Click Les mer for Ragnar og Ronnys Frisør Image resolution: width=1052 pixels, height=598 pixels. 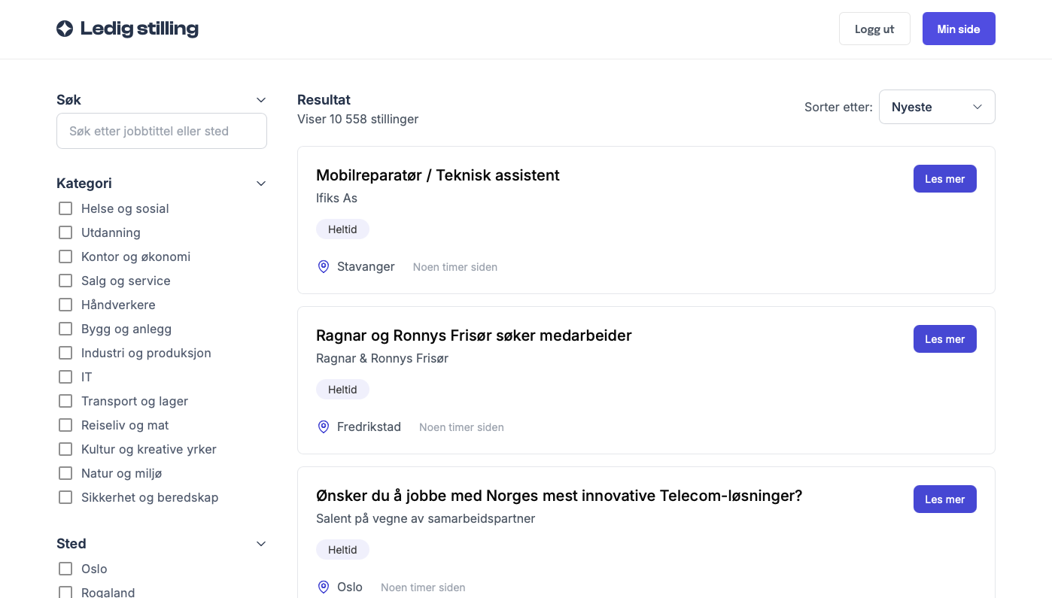(x=944, y=339)
